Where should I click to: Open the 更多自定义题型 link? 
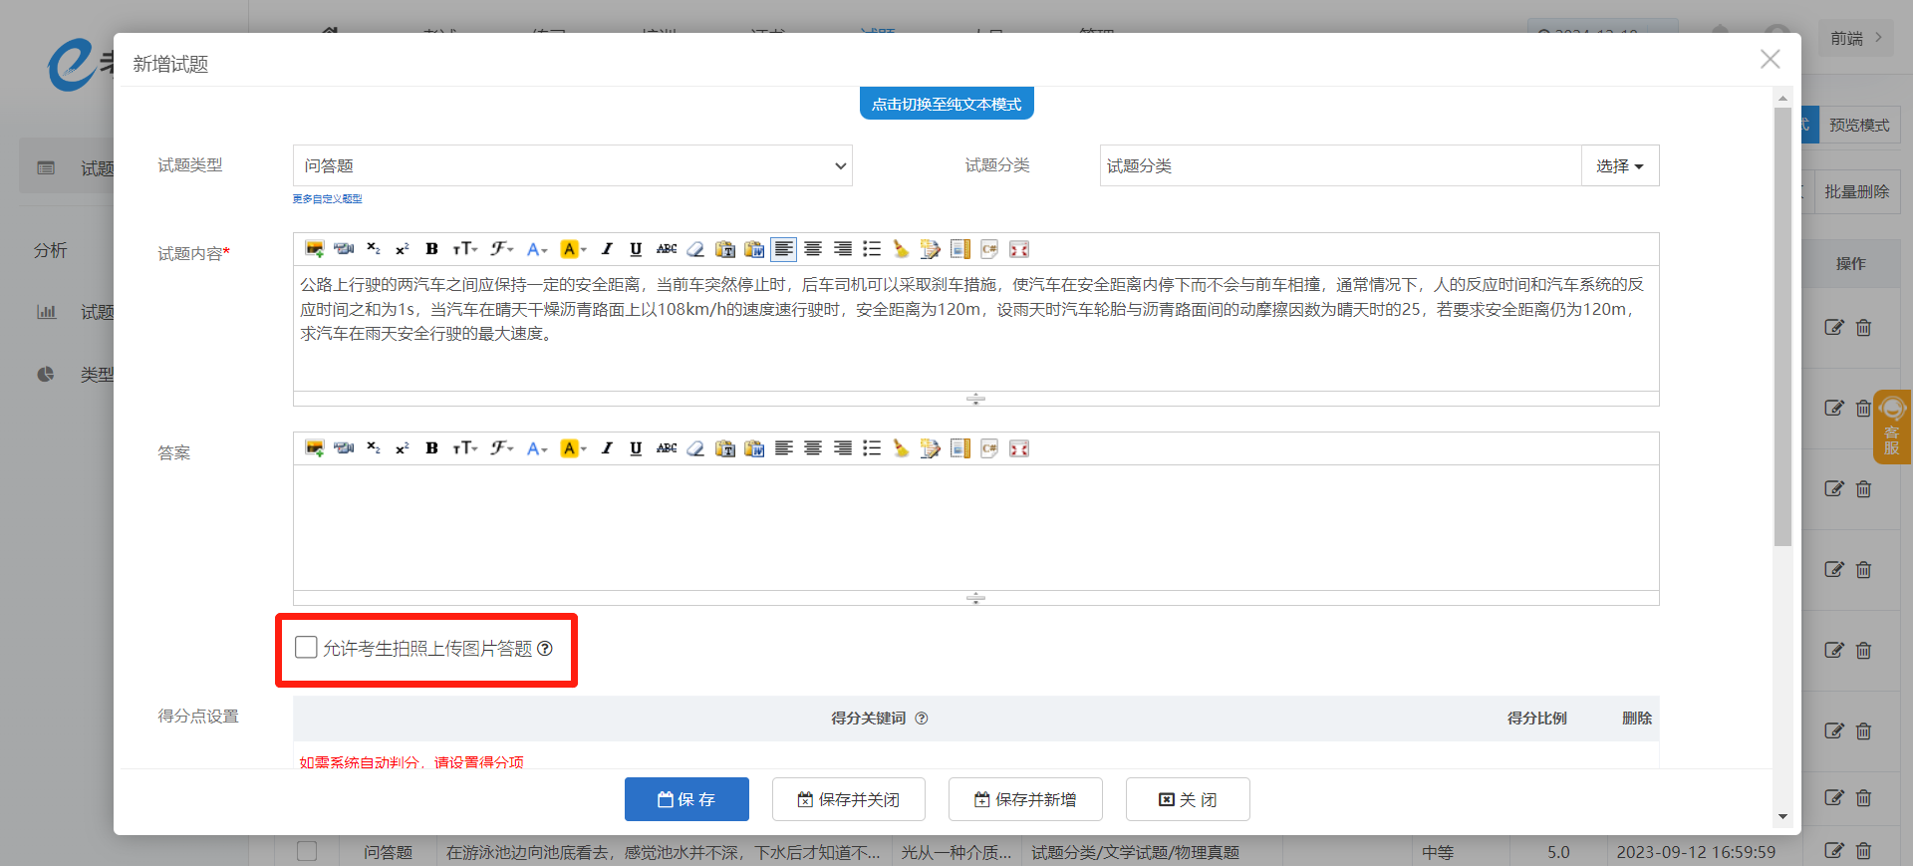(327, 199)
